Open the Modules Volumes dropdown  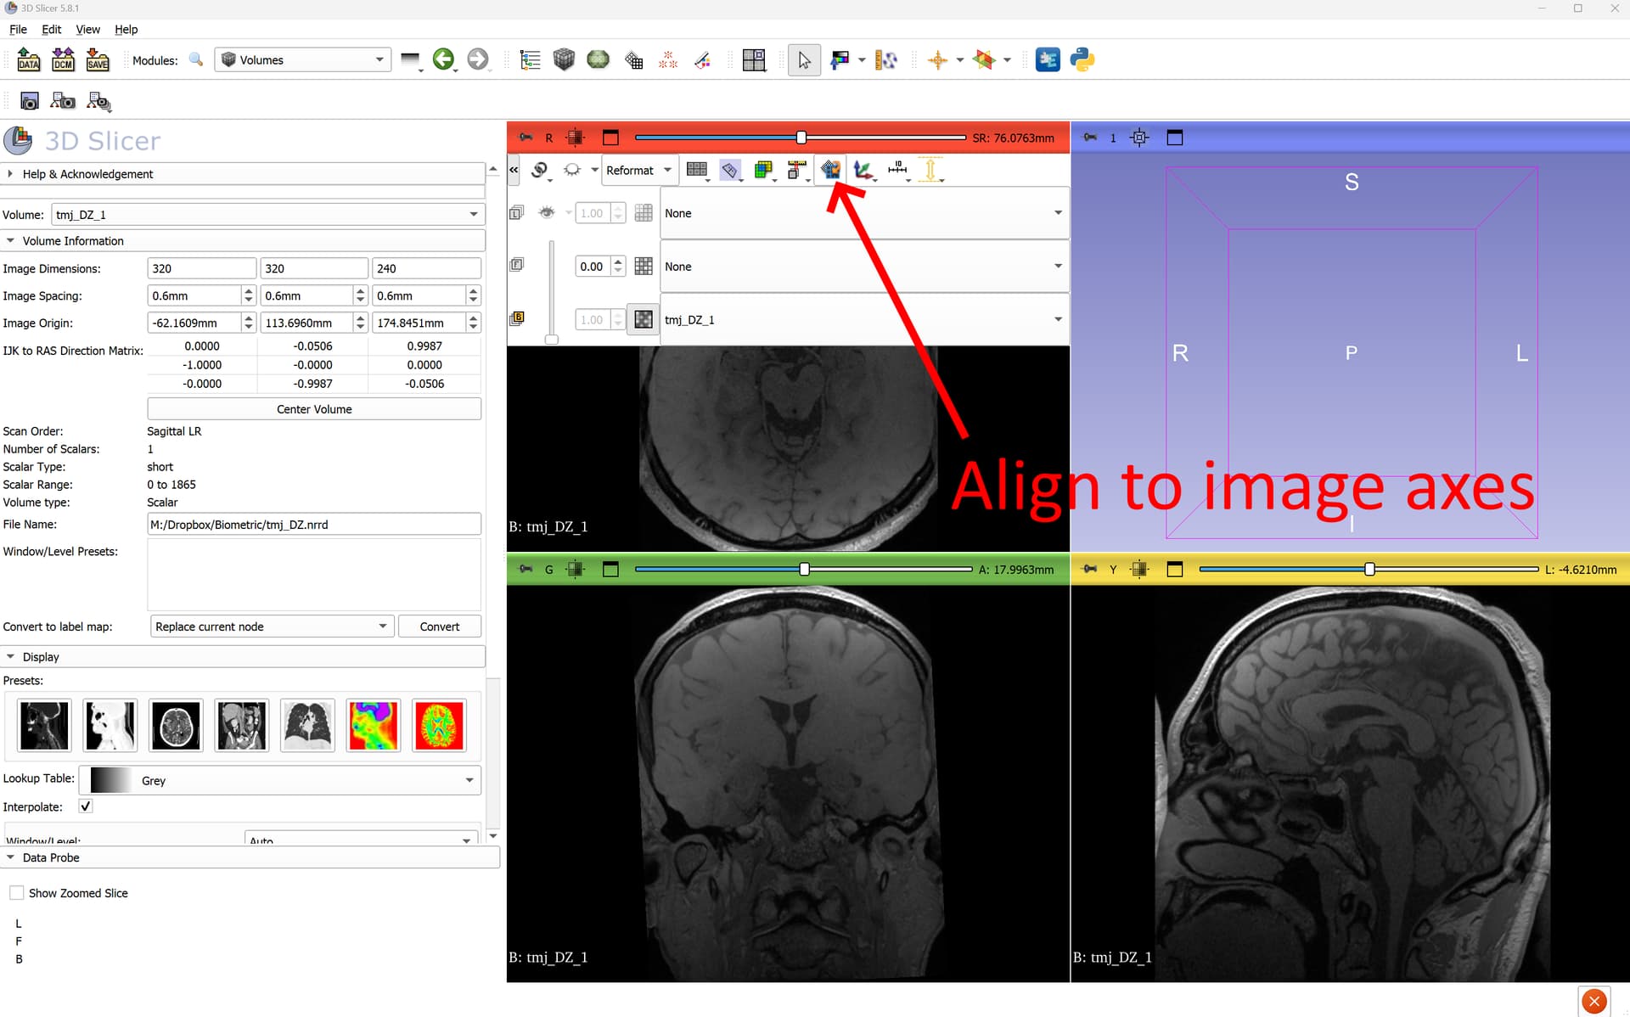click(303, 59)
